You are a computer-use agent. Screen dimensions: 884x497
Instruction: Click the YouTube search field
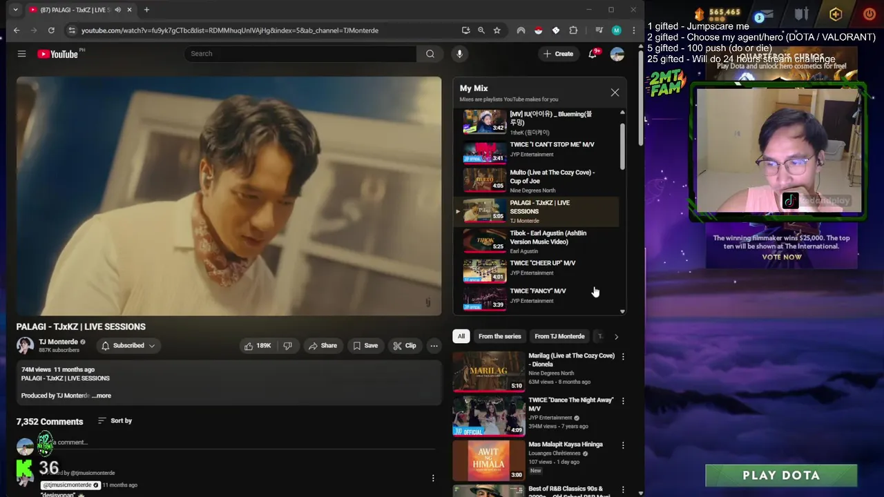click(x=300, y=54)
